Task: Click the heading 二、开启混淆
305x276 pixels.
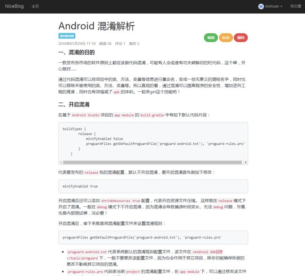Action: click(74, 104)
